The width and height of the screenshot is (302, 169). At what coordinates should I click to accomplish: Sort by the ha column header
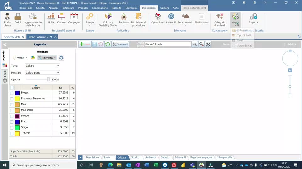60,88
